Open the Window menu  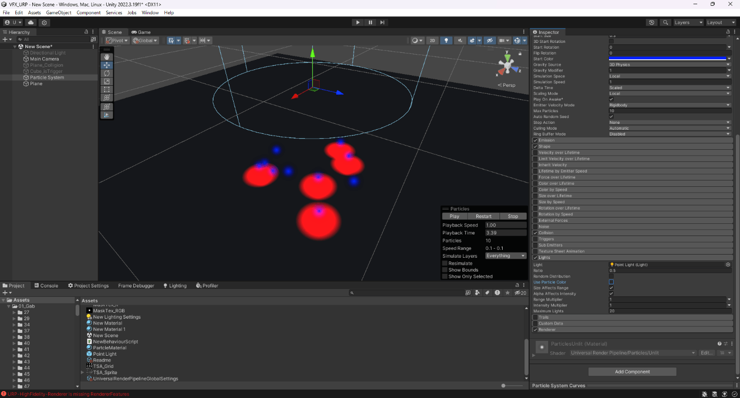pos(150,13)
